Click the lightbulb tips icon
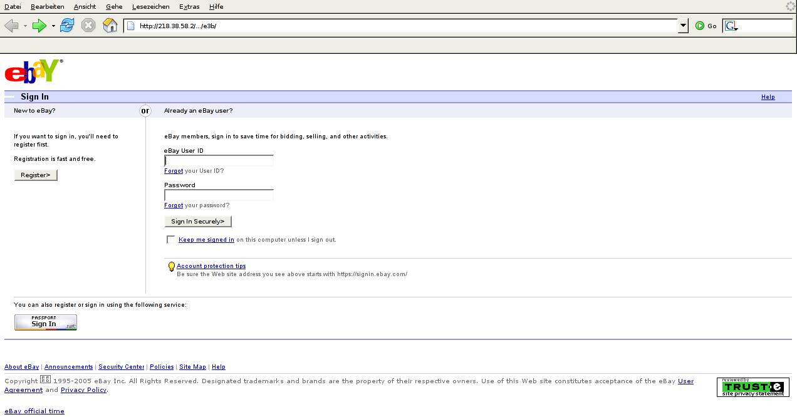Viewport: 797px width, 417px height. tap(171, 267)
